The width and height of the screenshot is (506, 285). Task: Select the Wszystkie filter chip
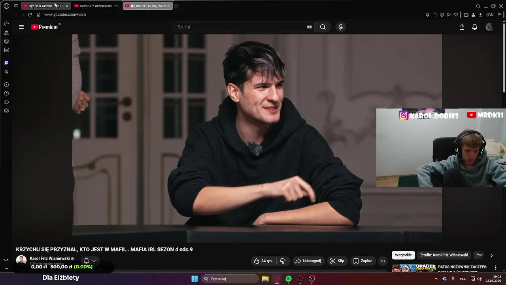pos(403,255)
